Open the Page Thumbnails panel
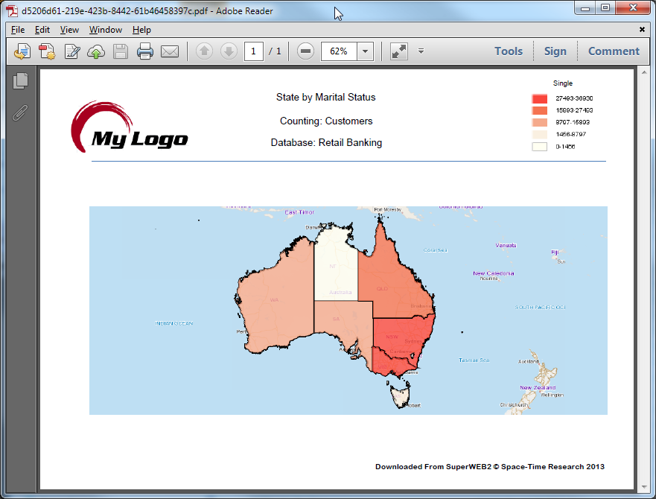The height and width of the screenshot is (499, 656). coord(21,81)
